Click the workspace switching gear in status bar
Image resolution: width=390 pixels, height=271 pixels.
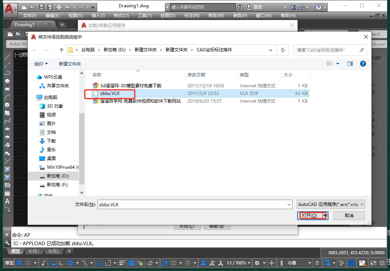[257, 263]
